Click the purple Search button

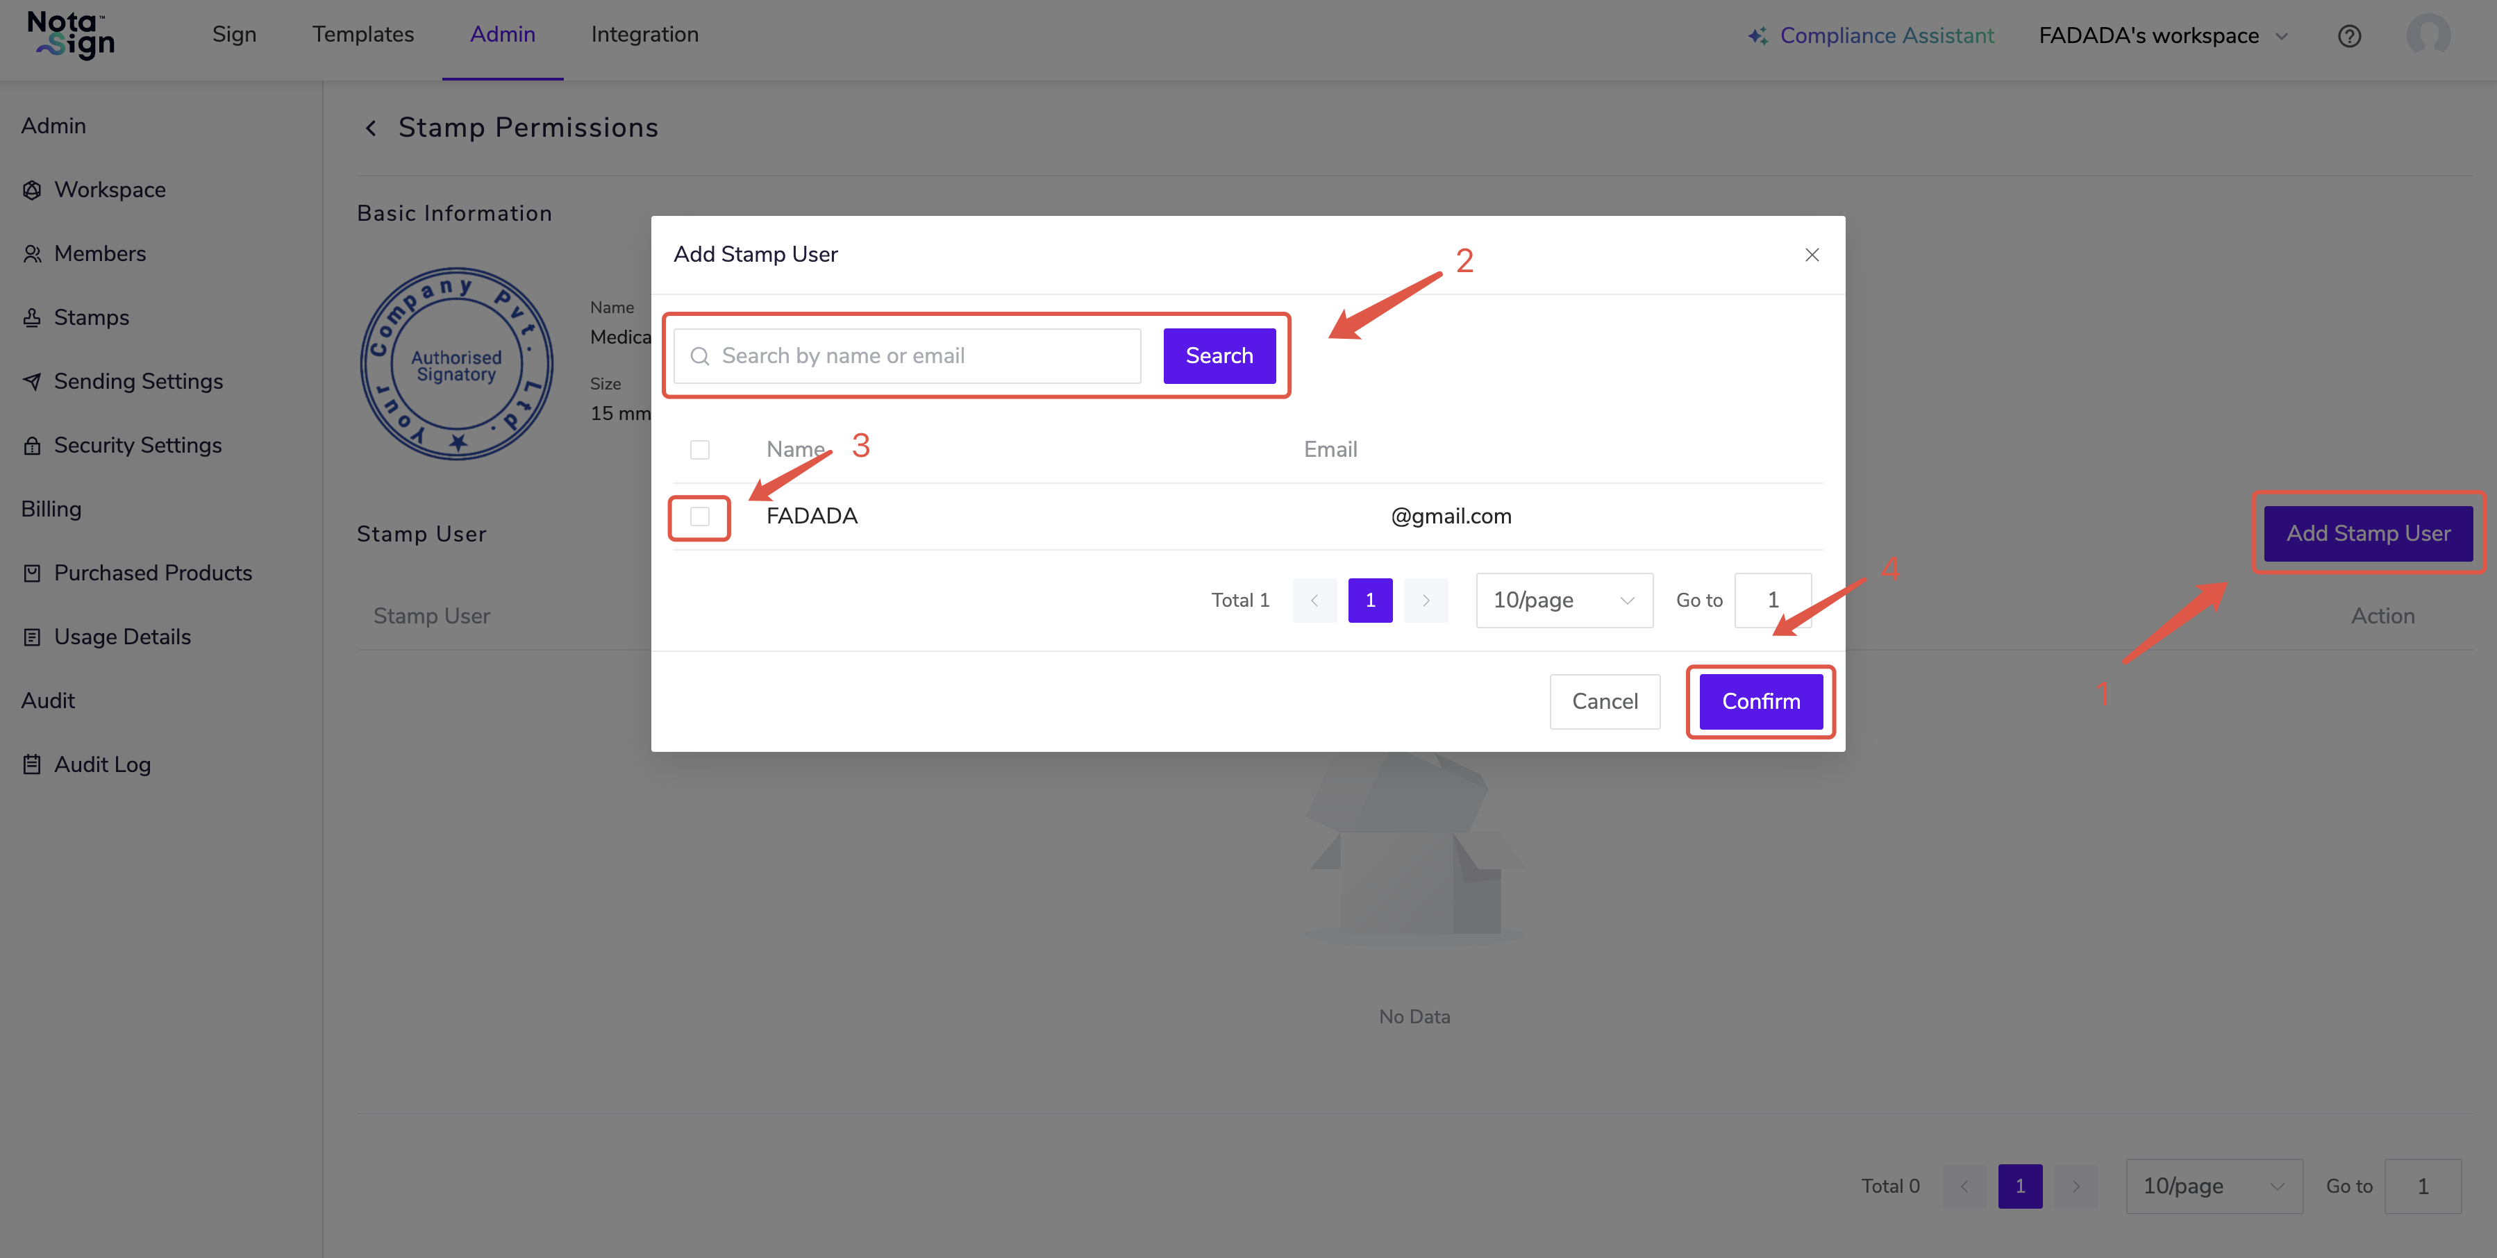(1219, 355)
